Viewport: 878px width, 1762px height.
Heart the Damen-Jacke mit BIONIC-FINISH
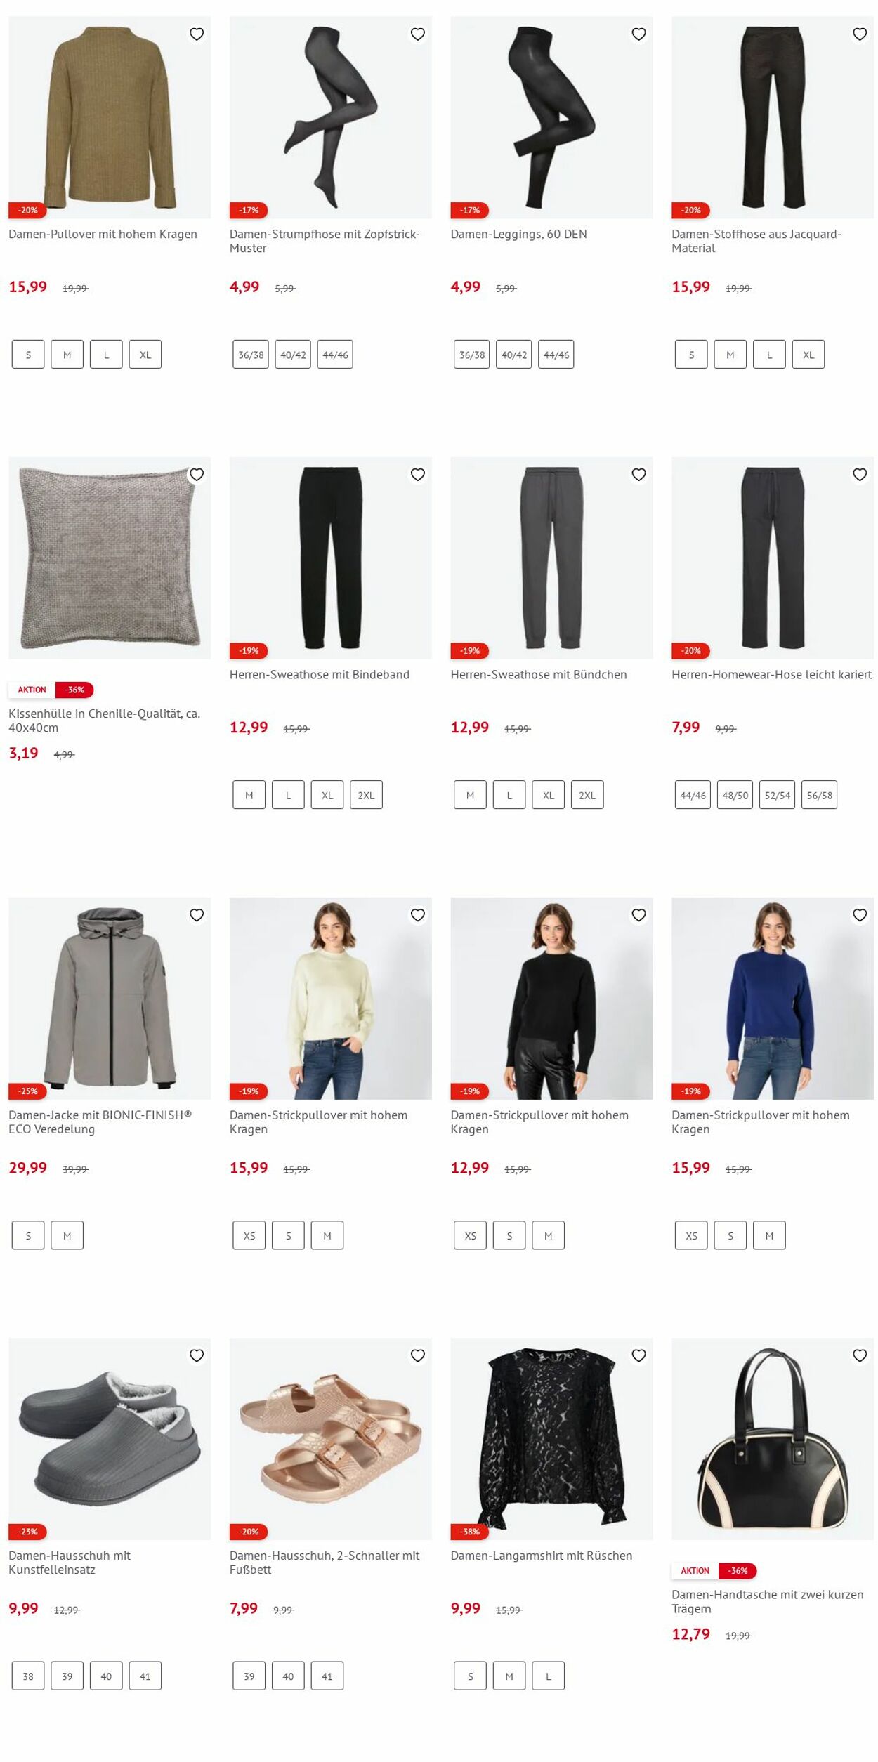point(197,915)
